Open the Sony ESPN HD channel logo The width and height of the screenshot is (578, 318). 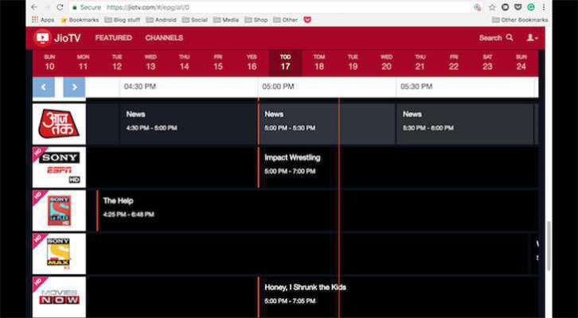[x=59, y=168]
